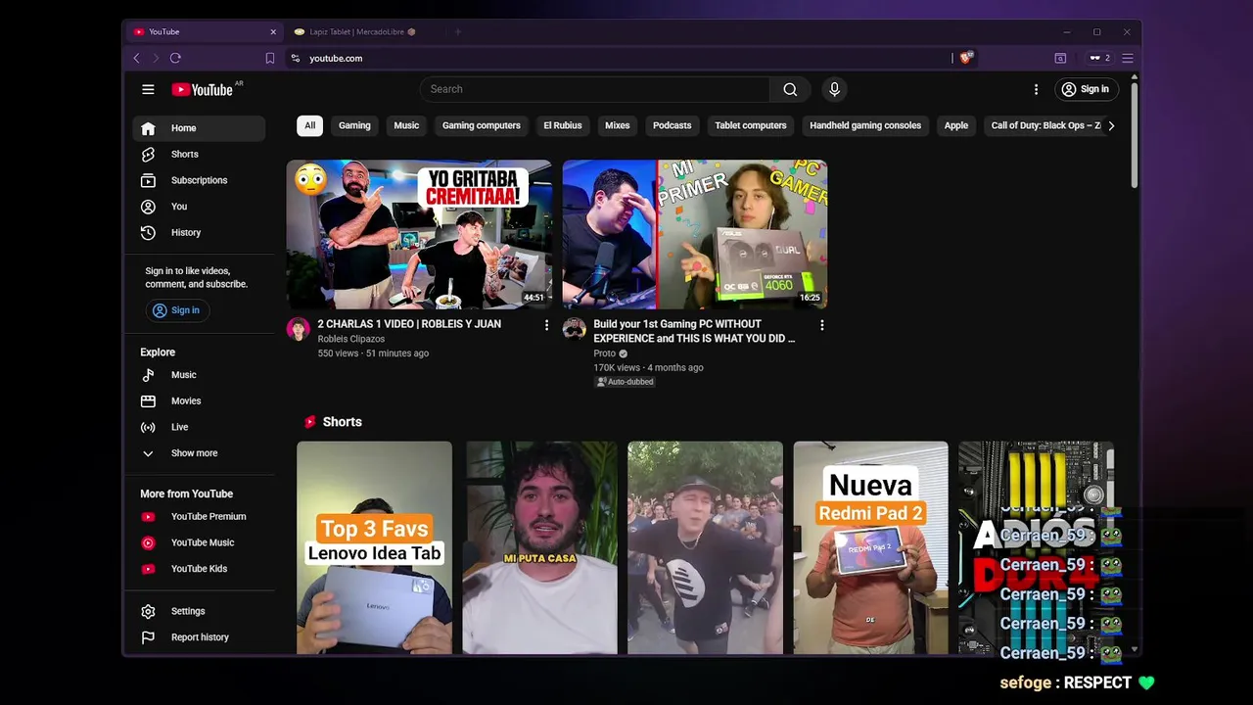Open YouTube Music link

click(x=199, y=542)
